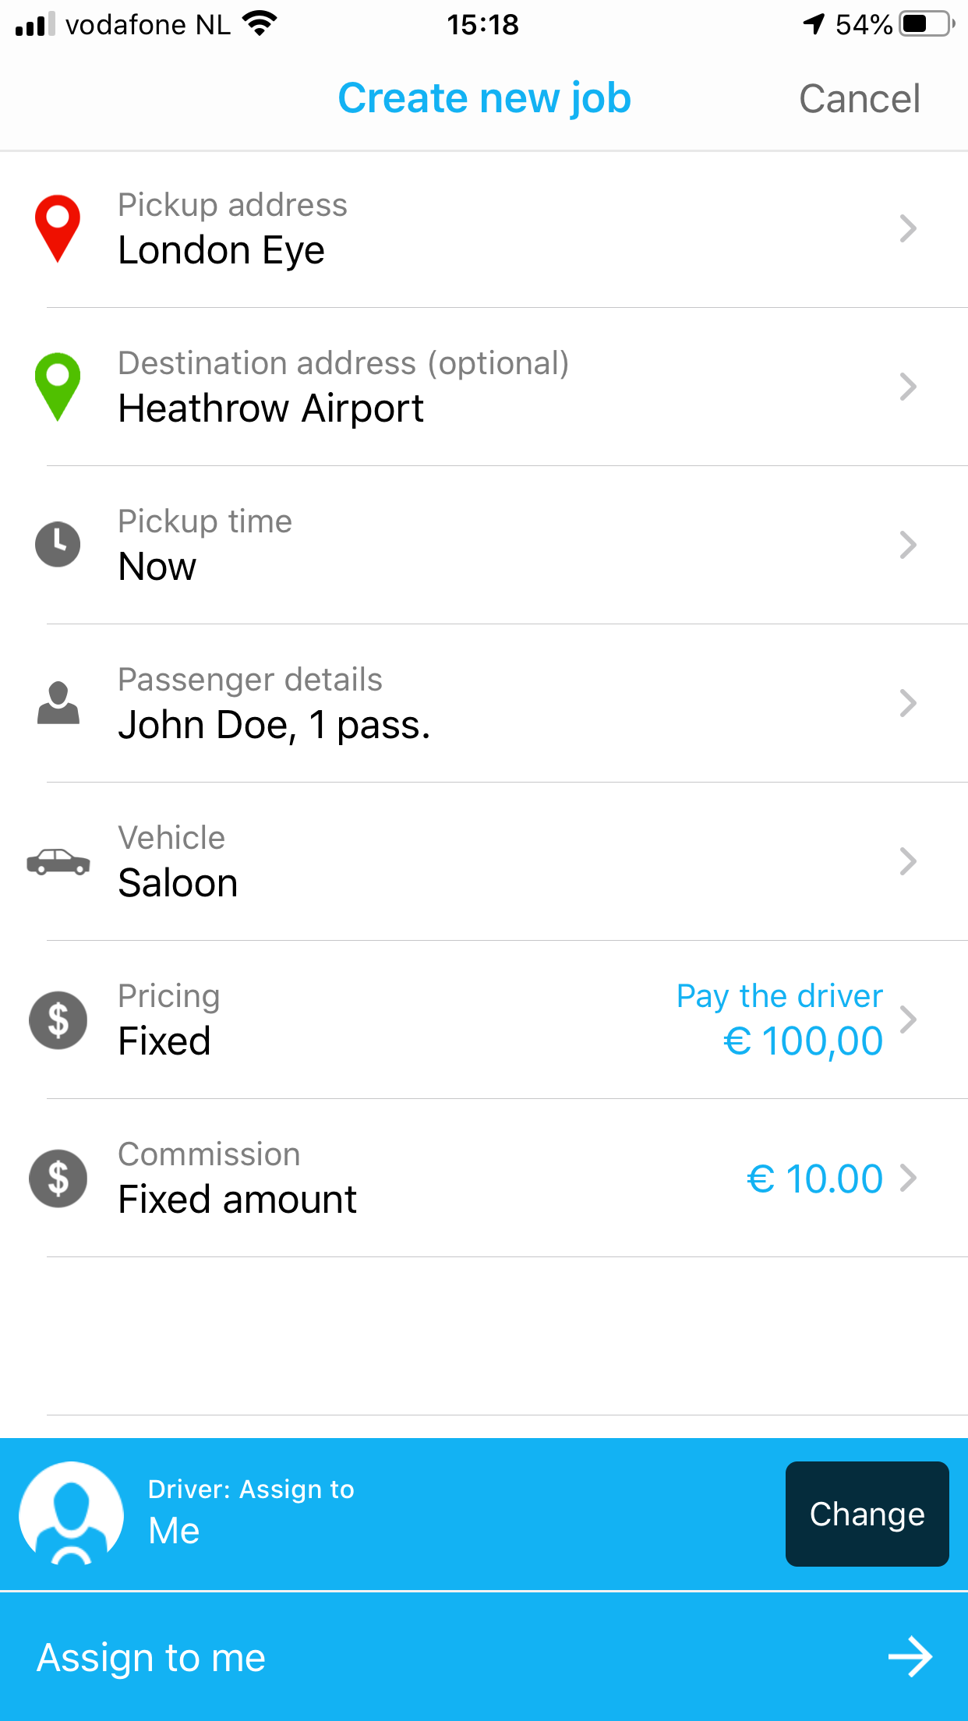Tap the arrow icon on Assign to me

coord(910,1657)
